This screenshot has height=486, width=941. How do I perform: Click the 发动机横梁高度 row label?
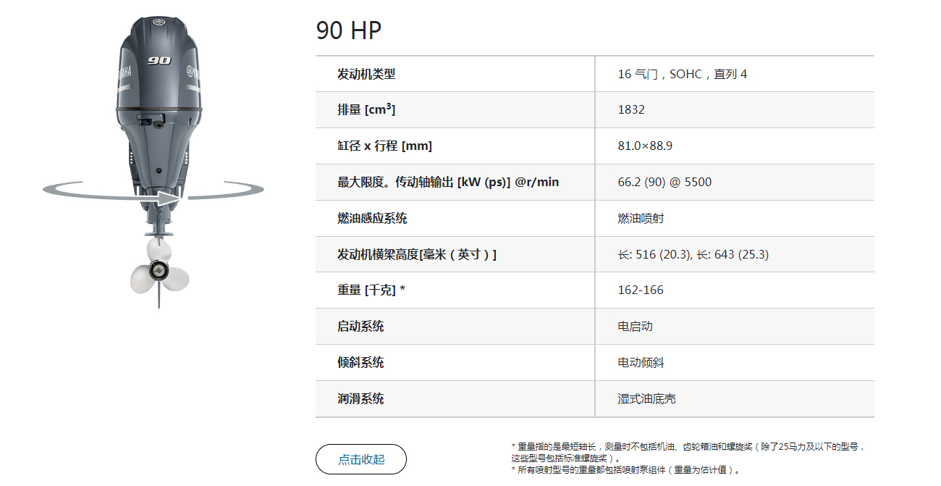coord(417,254)
